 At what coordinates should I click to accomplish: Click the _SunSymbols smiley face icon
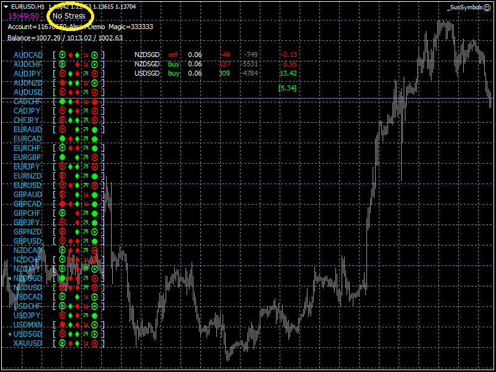(487, 7)
